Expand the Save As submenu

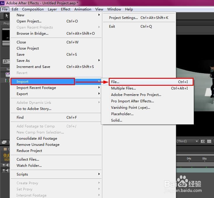pyautogui.click(x=56, y=61)
